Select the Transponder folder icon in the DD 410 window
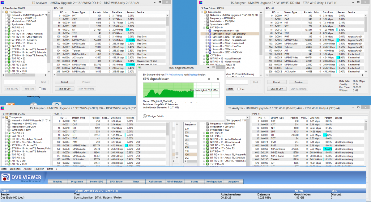 [x=7, y=12]
